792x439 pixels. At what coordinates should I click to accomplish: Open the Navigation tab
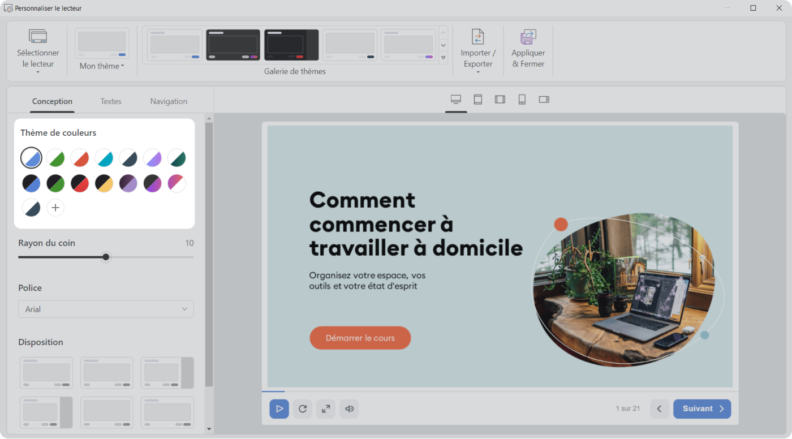169,101
